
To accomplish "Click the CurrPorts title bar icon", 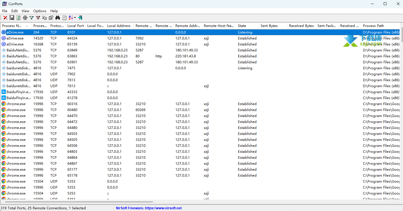I will [x=5, y=4].
